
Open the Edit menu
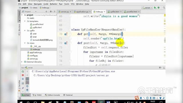coord(25,4)
